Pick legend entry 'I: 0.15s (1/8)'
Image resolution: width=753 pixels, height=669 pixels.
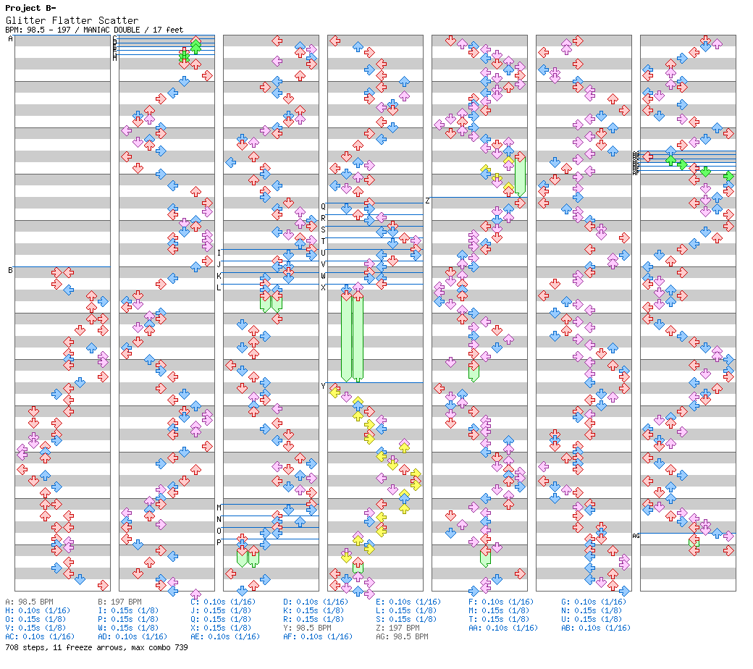[x=128, y=610]
